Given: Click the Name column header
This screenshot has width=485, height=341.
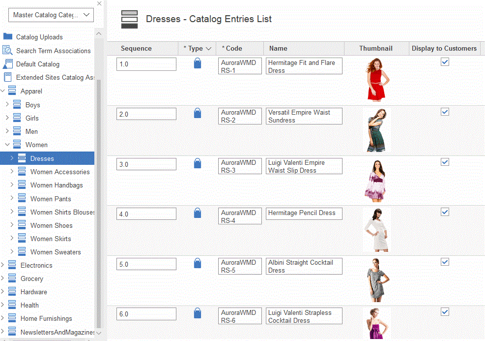Looking at the screenshot, I should pos(278,48).
